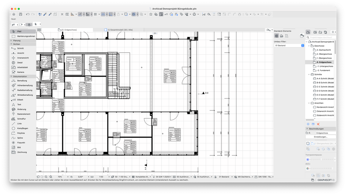Click the scissors split tool icon
Viewport: 346px width, 195px height.
[x=204, y=14]
